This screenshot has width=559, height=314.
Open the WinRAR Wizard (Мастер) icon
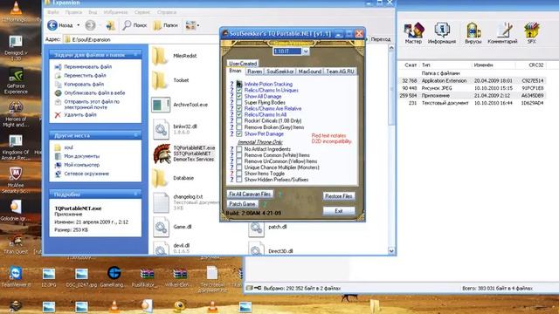point(413,33)
